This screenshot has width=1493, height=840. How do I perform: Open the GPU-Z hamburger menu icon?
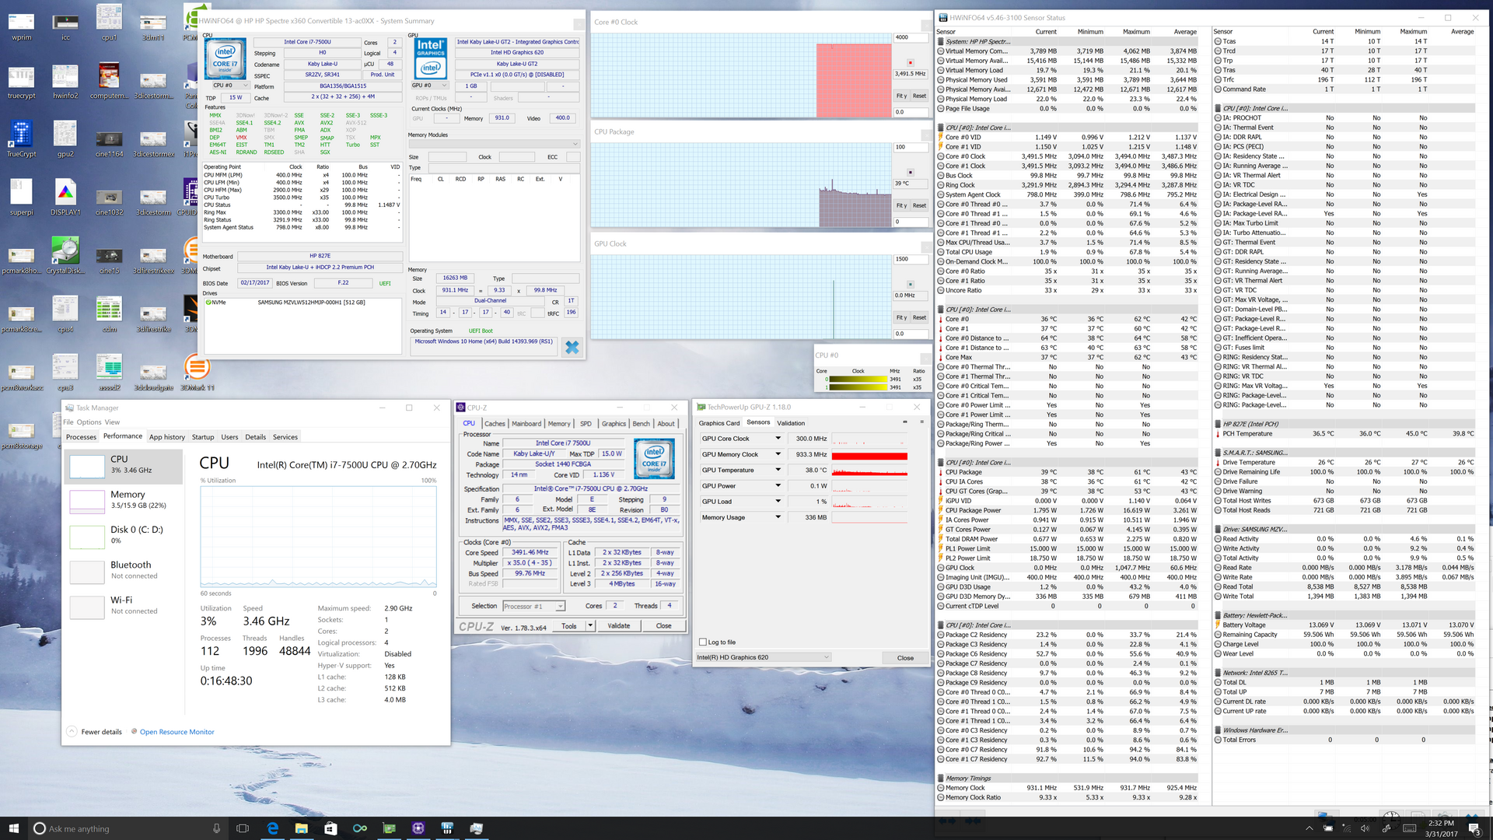tap(921, 422)
